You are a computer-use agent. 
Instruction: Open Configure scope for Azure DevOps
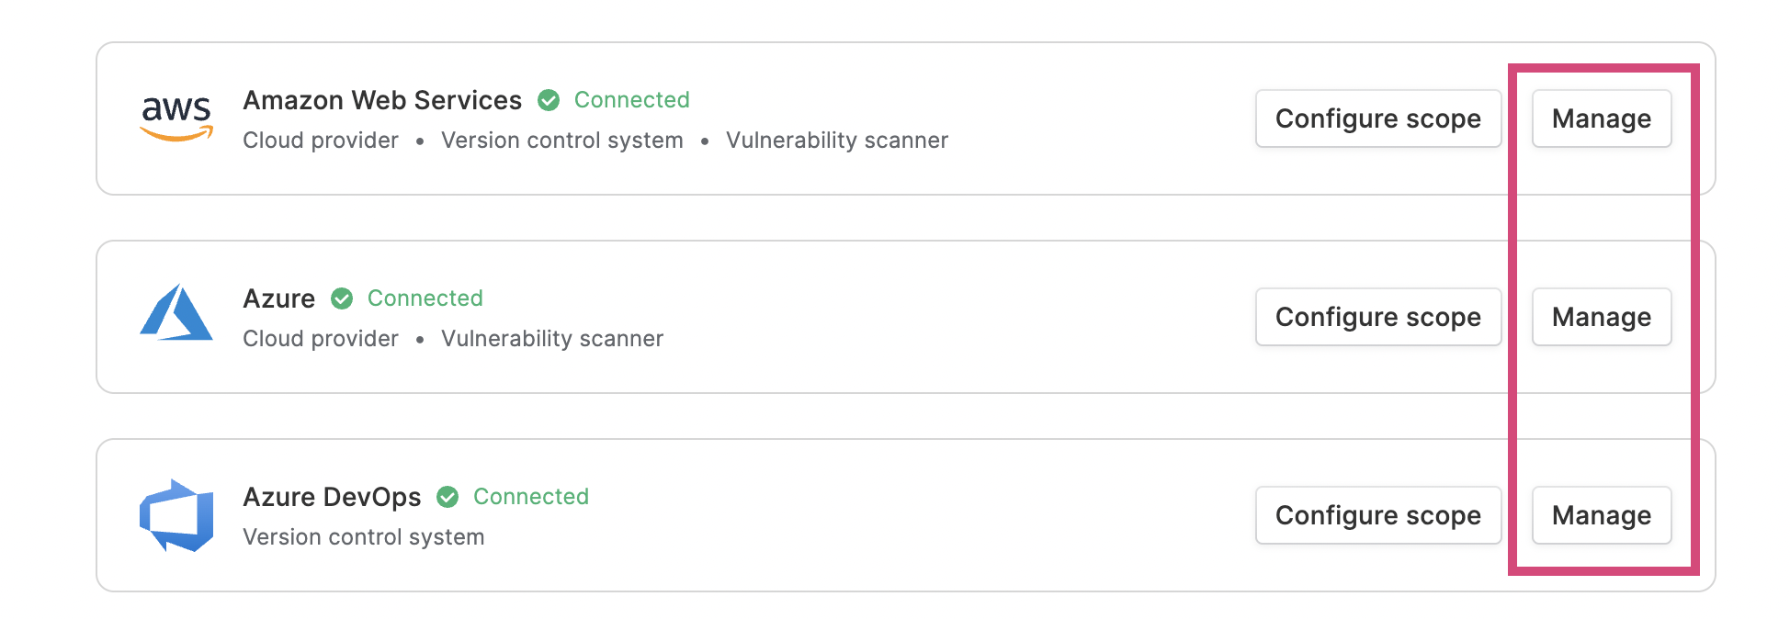pyautogui.click(x=1378, y=515)
